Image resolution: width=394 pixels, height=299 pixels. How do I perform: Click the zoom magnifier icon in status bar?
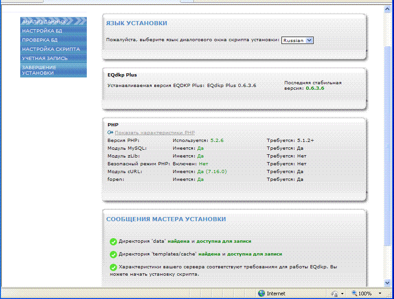coord(355,293)
